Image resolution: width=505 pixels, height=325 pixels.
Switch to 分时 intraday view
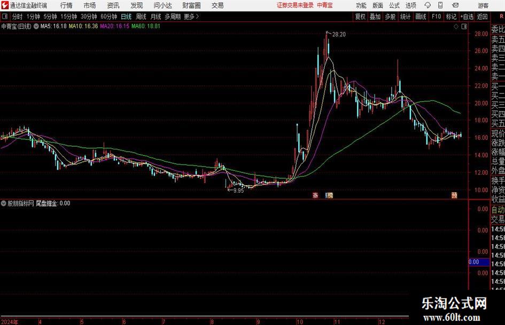tap(17, 17)
